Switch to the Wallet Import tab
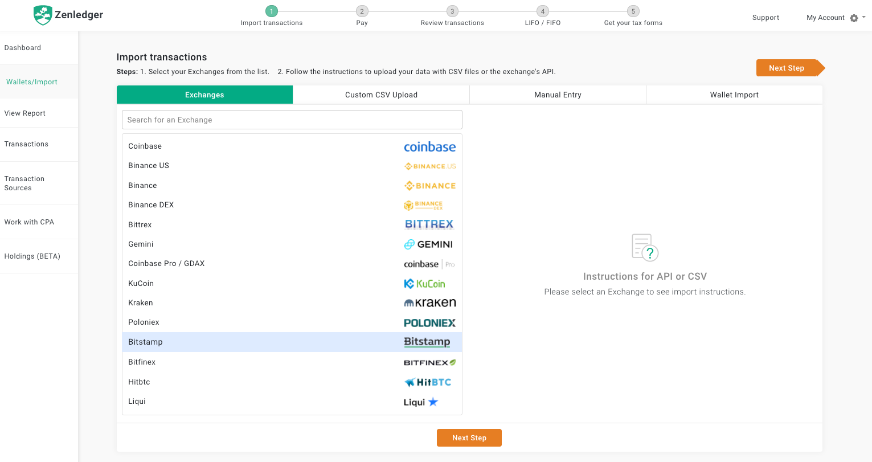This screenshot has width=872, height=462. (734, 95)
